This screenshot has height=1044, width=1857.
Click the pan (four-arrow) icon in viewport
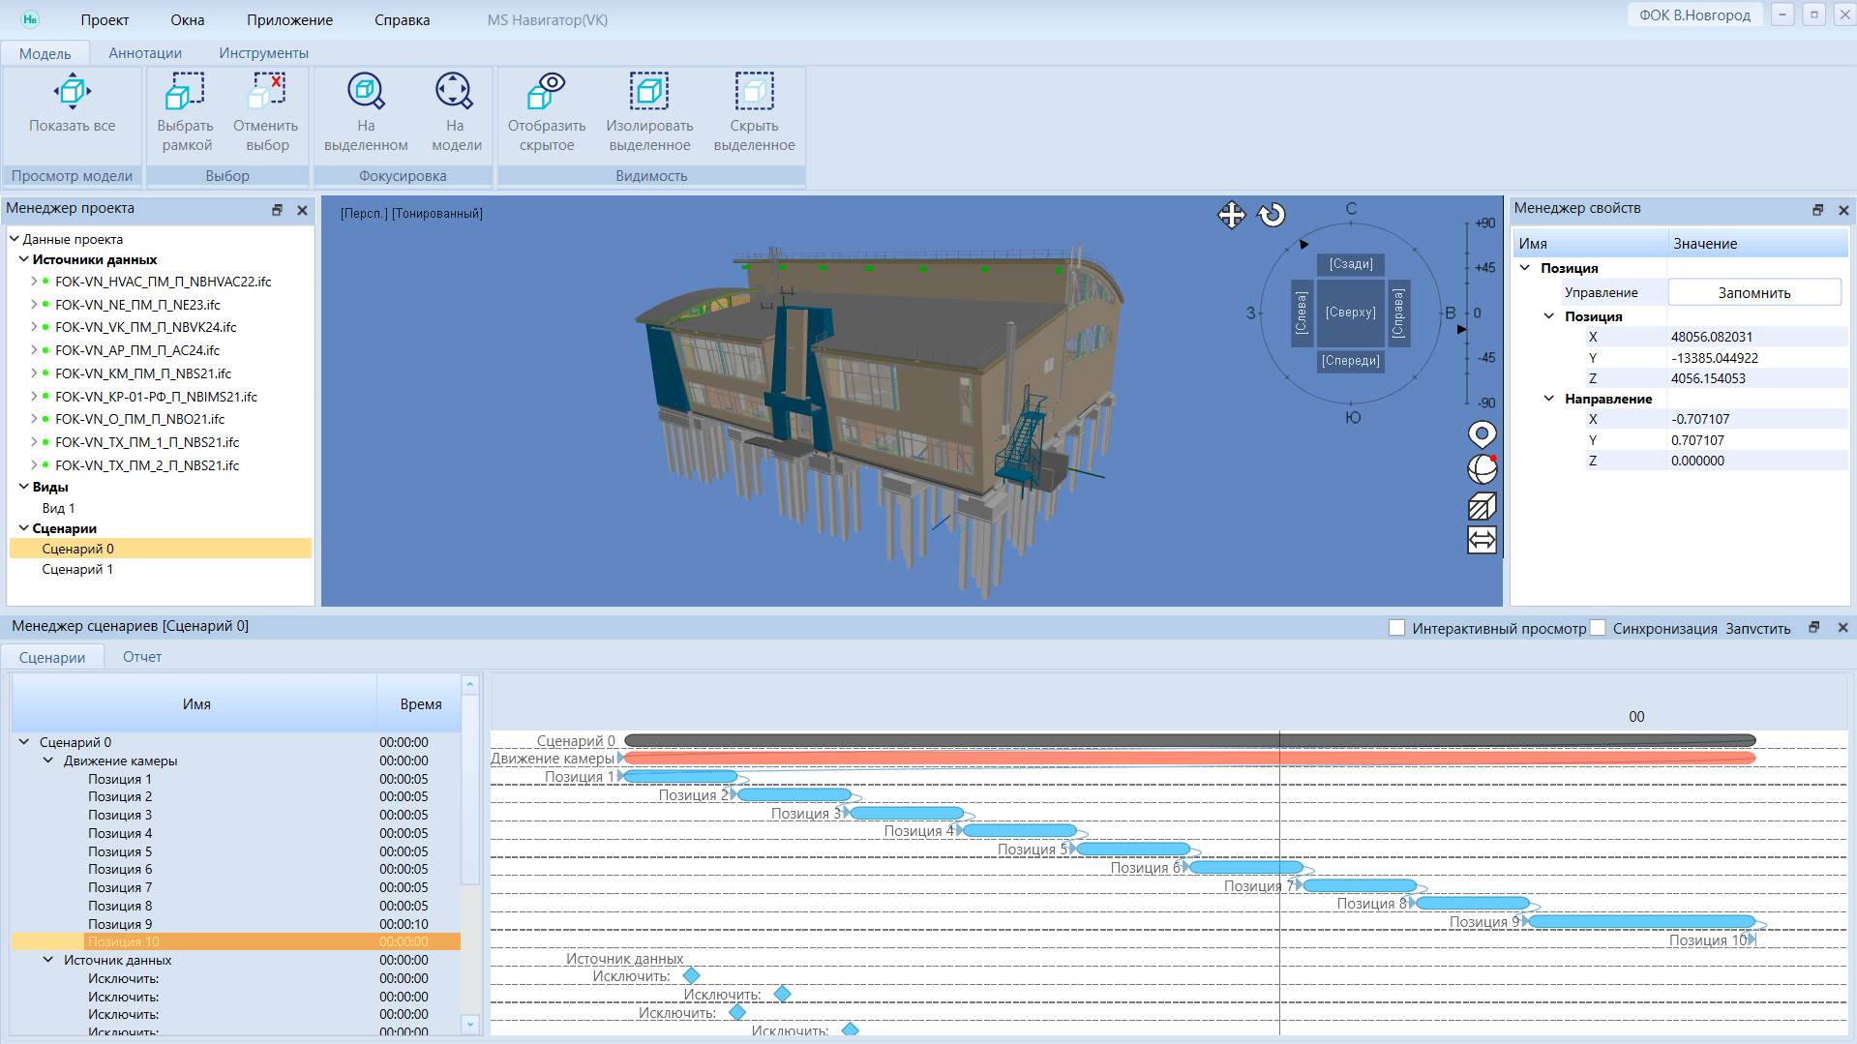[1231, 215]
